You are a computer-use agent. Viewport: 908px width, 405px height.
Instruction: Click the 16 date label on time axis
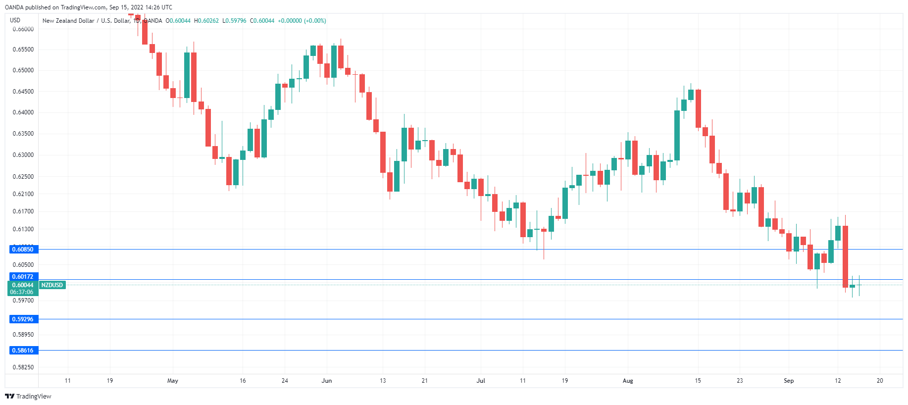(243, 381)
